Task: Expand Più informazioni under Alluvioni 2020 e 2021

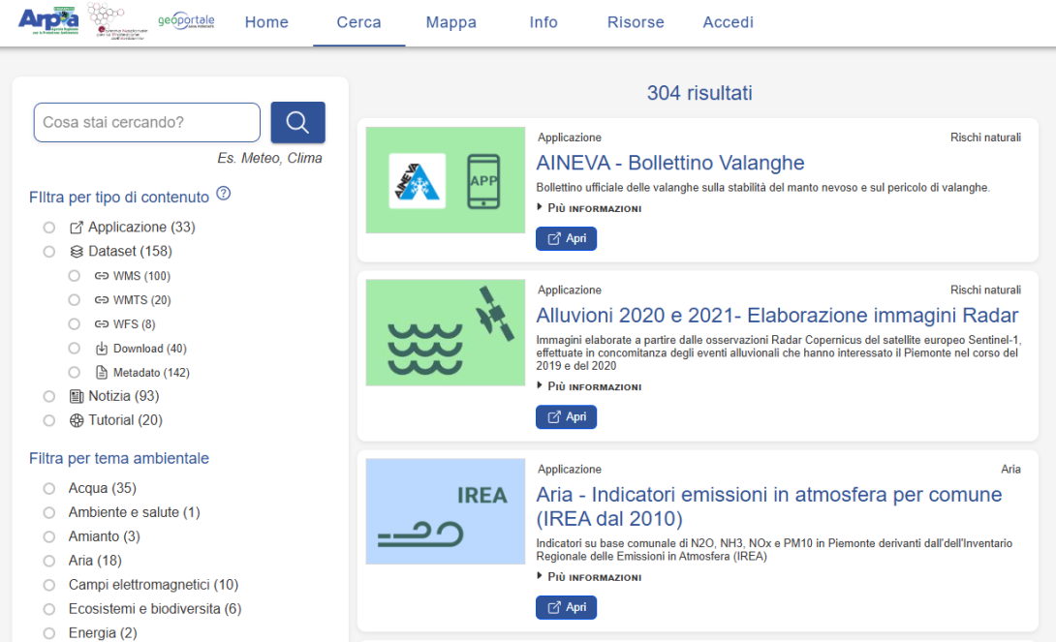Action: 589,386
